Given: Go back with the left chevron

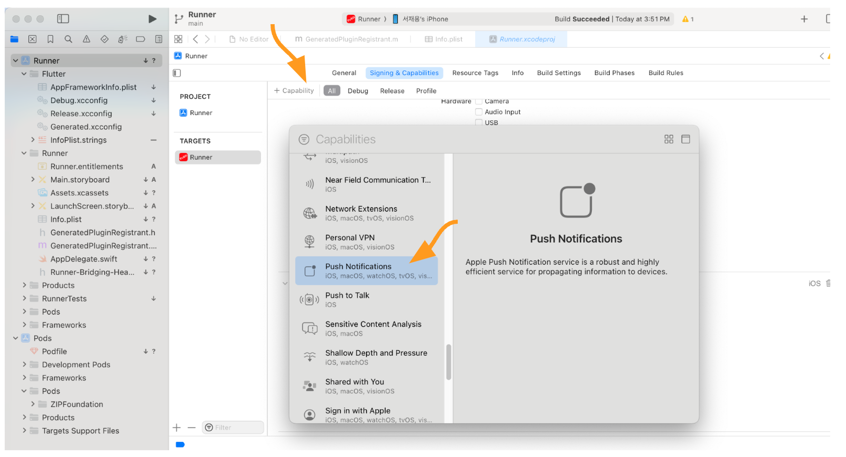Looking at the screenshot, I should [x=195, y=39].
